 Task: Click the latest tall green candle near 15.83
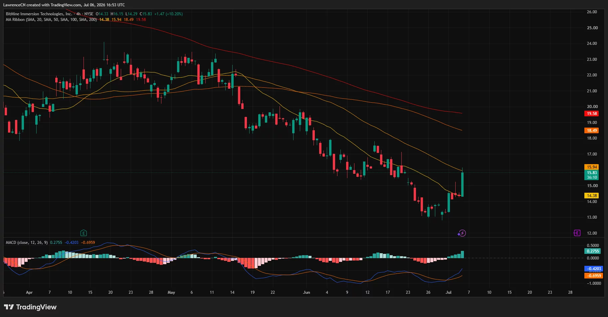pyautogui.click(x=462, y=184)
